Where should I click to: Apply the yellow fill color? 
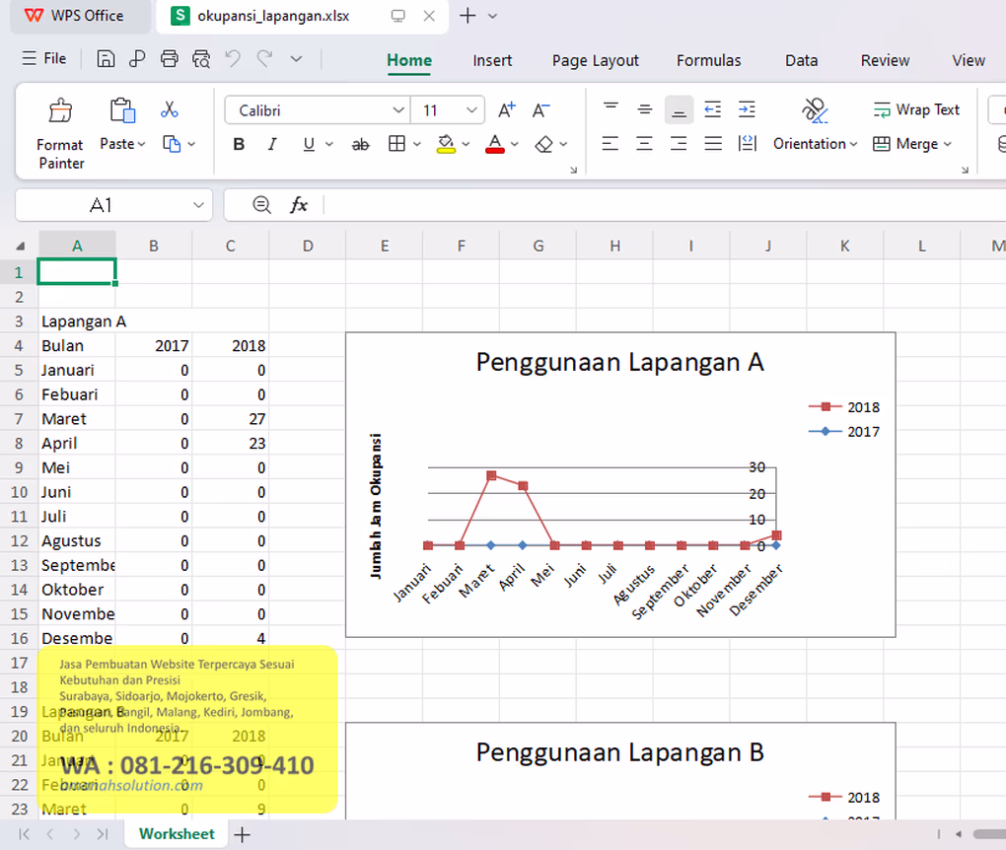pos(446,144)
